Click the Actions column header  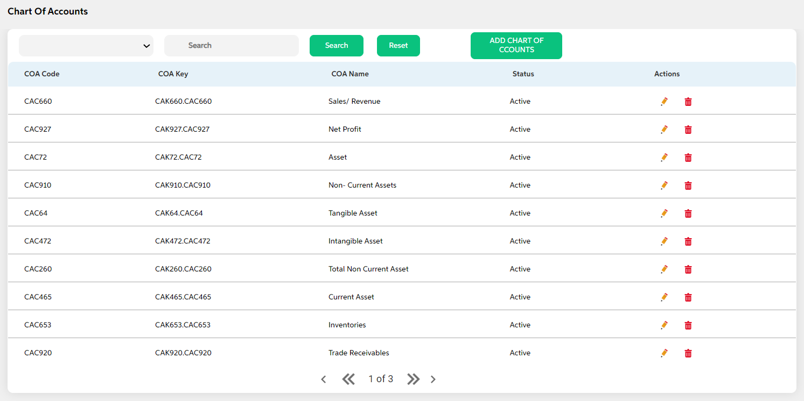tap(667, 74)
